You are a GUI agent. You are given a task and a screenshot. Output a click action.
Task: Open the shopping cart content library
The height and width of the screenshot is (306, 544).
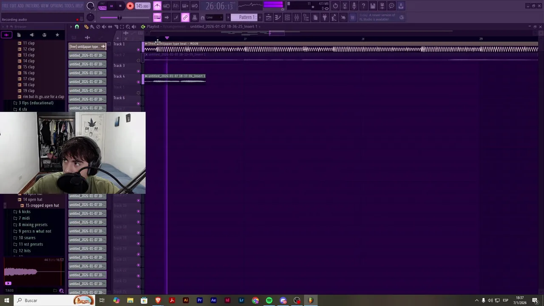[x=352, y=17]
